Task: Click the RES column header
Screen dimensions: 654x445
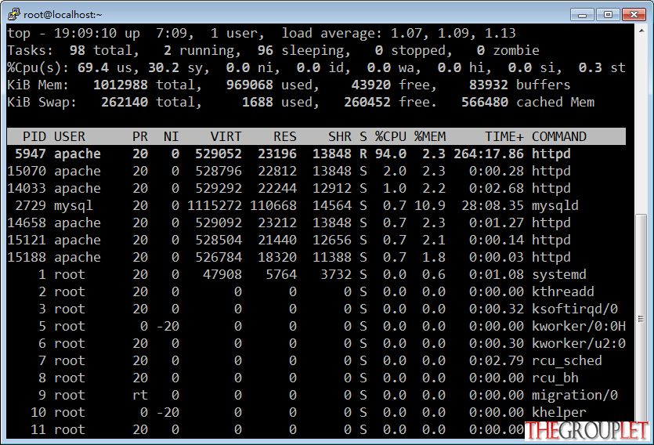Action: 285,136
